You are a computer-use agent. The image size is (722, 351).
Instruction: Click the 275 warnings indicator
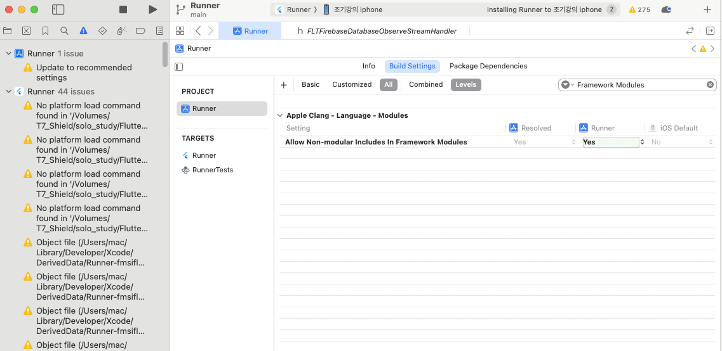coord(639,10)
